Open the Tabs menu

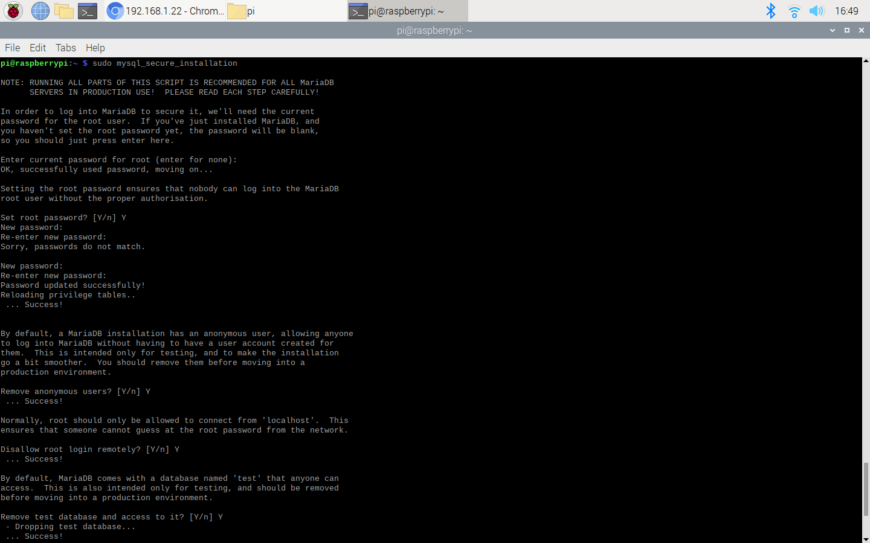66,48
